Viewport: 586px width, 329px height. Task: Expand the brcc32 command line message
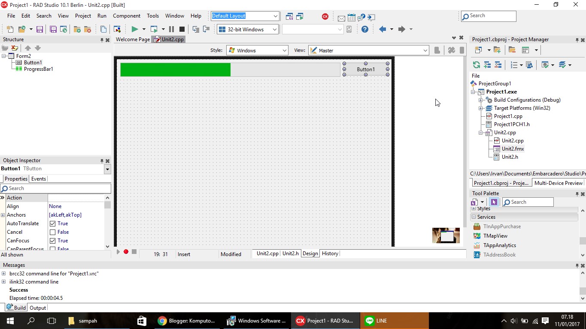3,274
